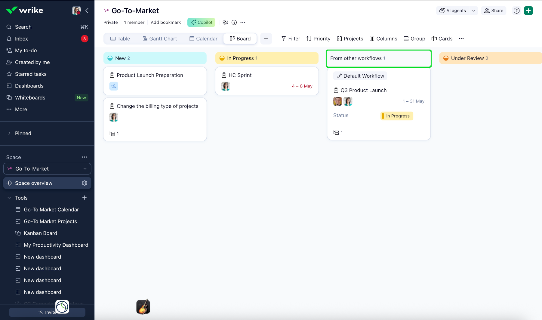This screenshot has height=320, width=542.
Task: Open Space overview settings gear
Action: (x=85, y=183)
